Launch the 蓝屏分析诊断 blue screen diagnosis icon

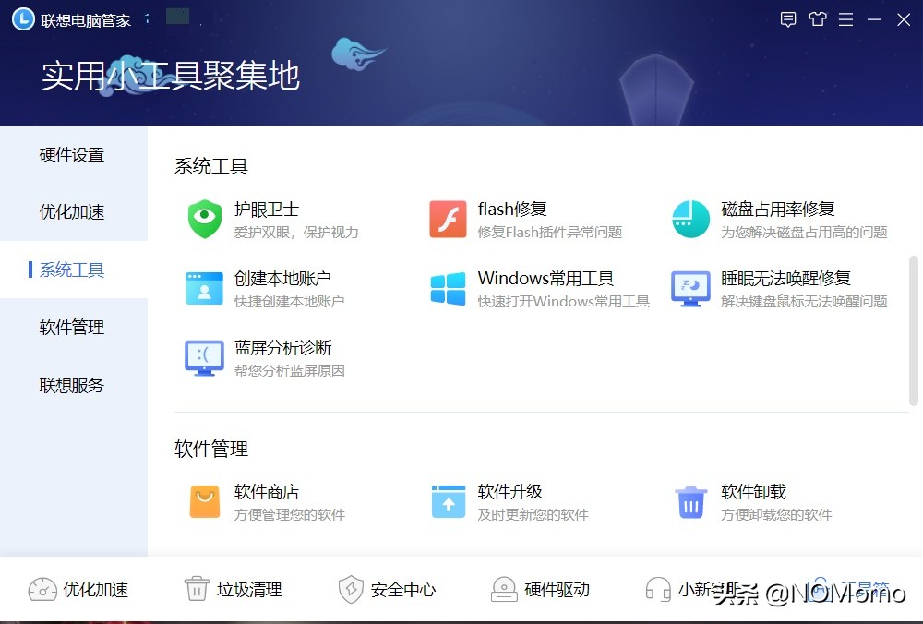pos(204,360)
